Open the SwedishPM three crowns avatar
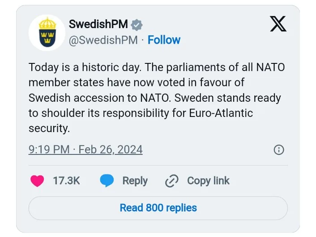Viewport: 316px width, 237px height. coord(47,33)
